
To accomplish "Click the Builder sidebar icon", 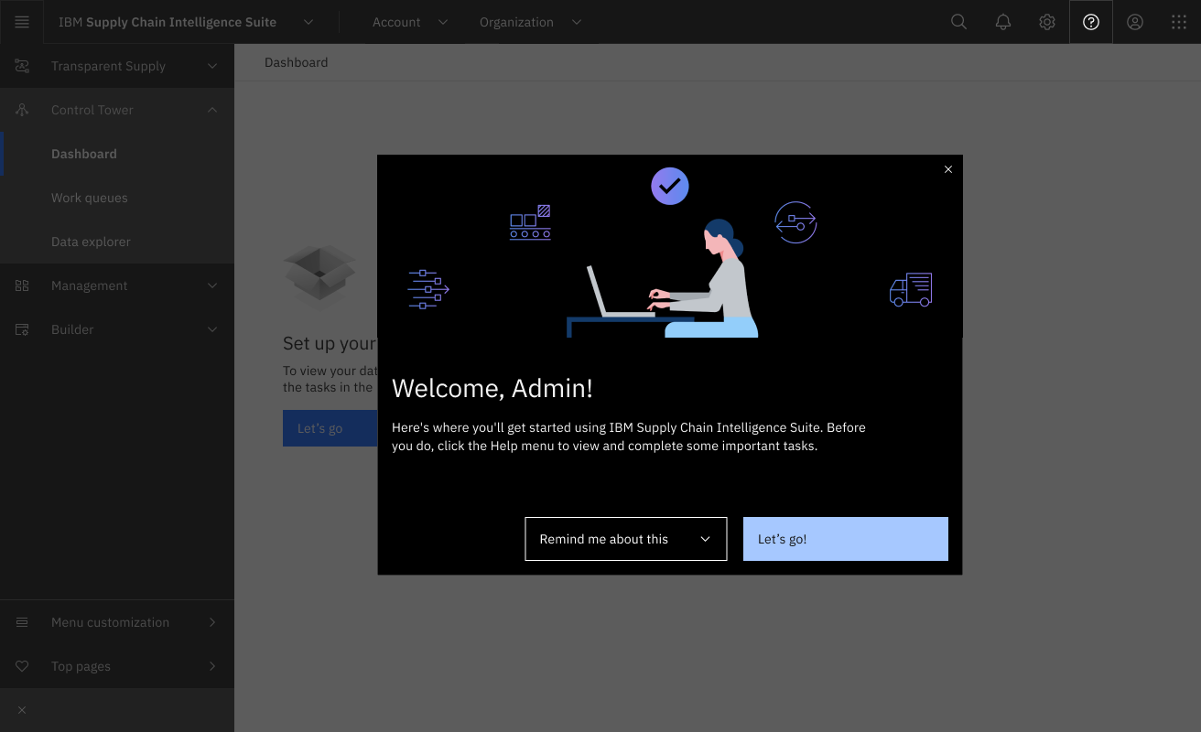I will point(22,329).
